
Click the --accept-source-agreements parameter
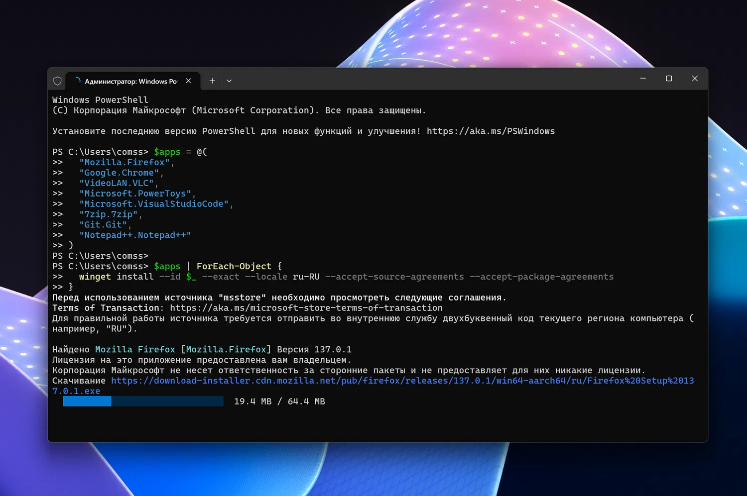[x=394, y=277]
